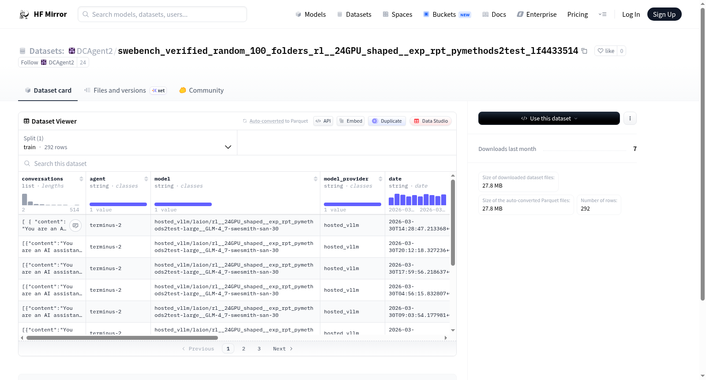Image resolution: width=706 pixels, height=380 pixels.
Task: Click the 292 number of rows value
Action: point(585,209)
